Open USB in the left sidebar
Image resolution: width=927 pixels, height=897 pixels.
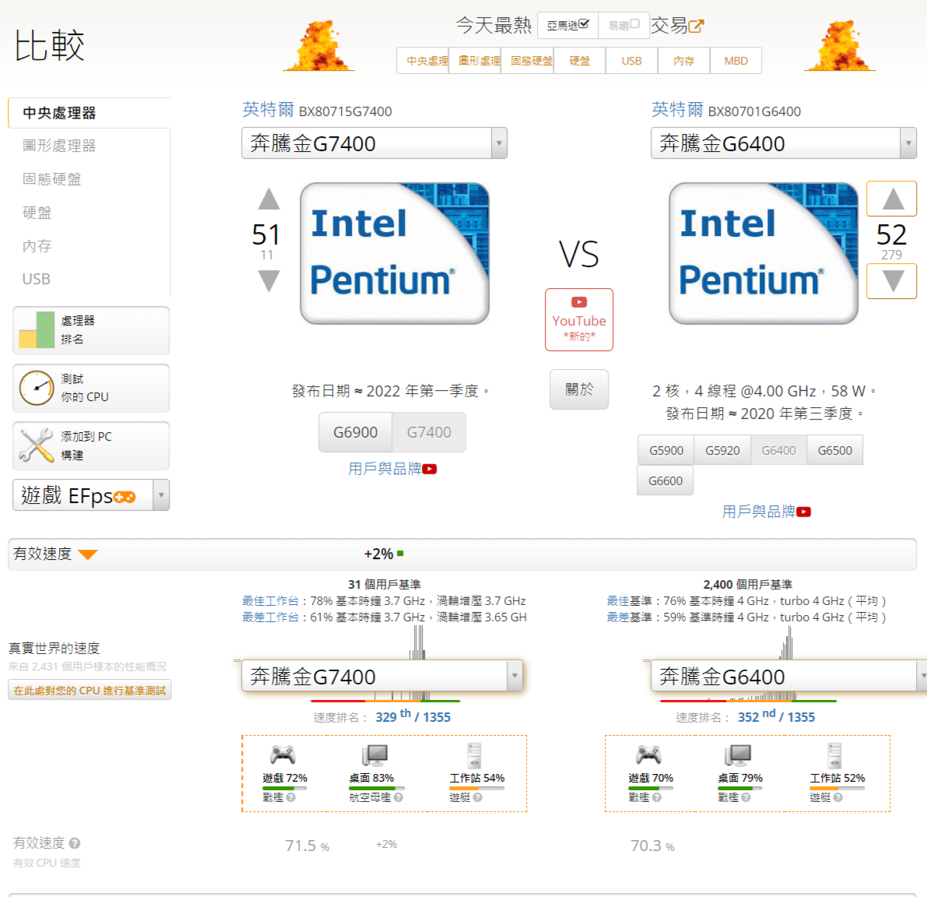(x=36, y=279)
